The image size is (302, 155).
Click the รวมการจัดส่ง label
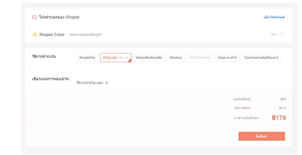tap(242, 108)
